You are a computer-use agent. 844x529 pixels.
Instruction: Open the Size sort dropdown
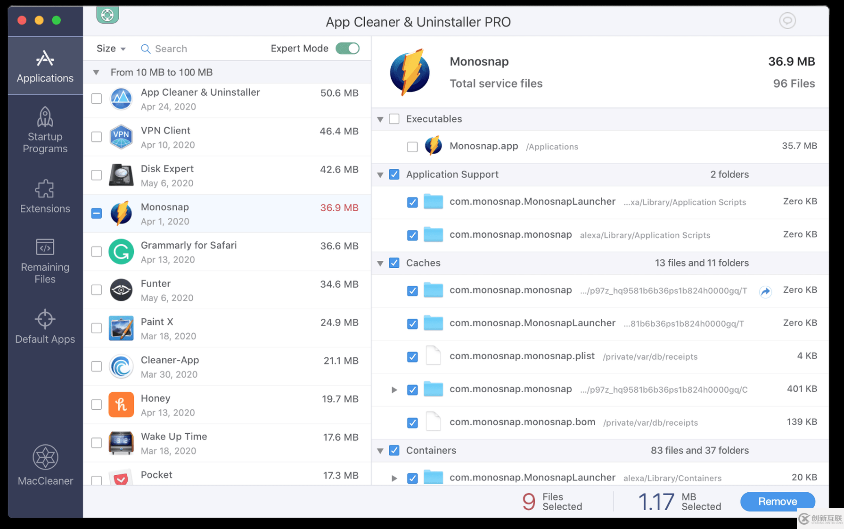point(110,48)
